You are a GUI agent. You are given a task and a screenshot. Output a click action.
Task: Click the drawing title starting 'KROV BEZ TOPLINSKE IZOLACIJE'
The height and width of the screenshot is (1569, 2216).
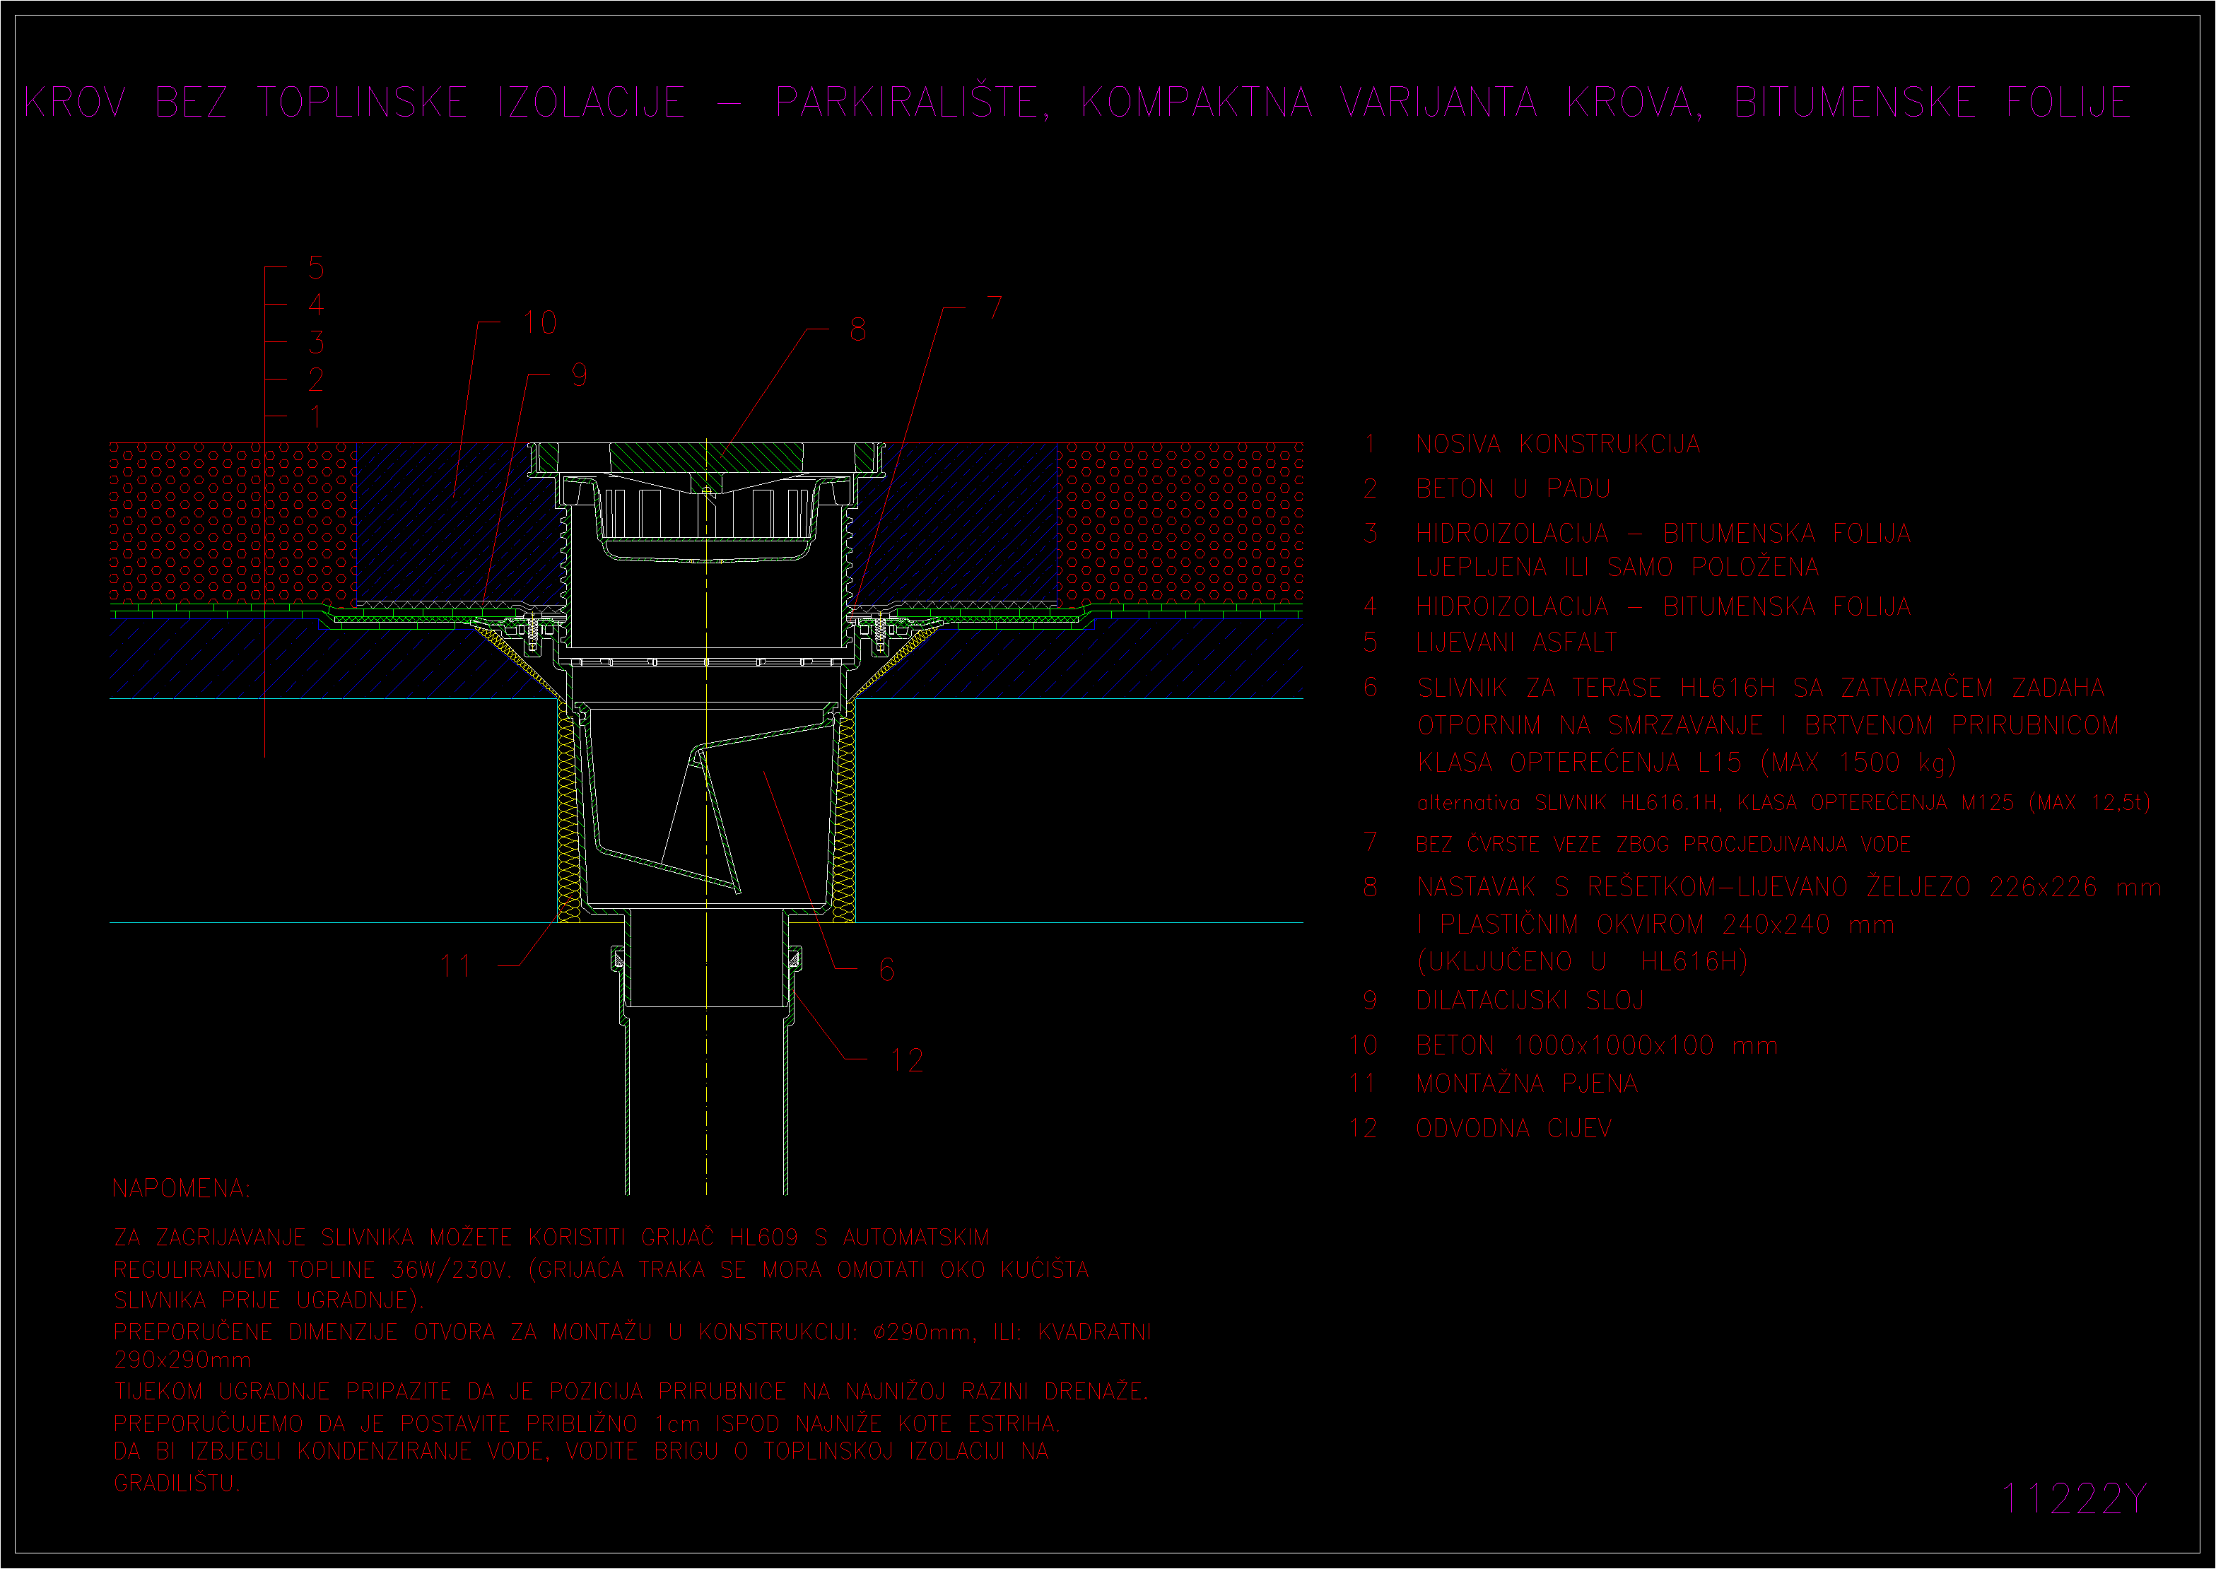1078,102
